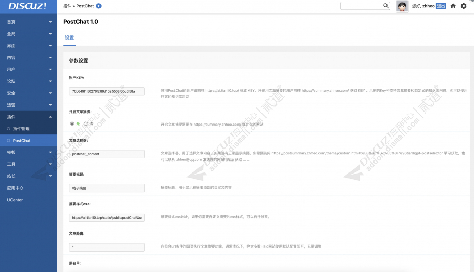Click the 摘要样式css input field
This screenshot has height=272, width=474.
click(107, 217)
